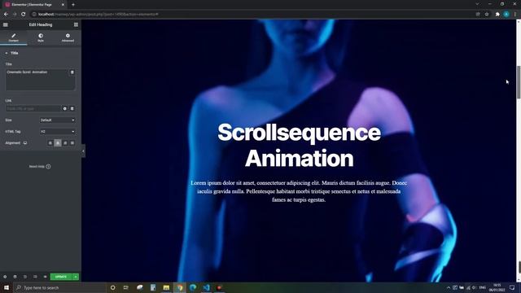Open page settings gear in footer

pos(5,277)
